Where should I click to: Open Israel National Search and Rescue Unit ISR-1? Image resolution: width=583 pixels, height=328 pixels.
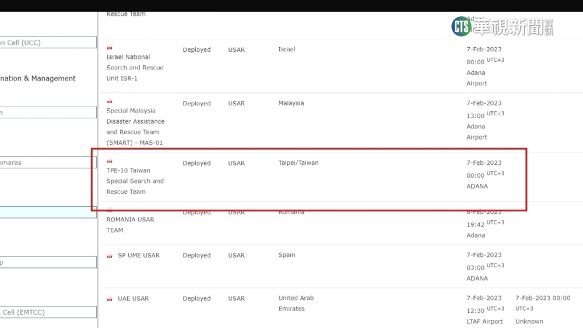pos(135,68)
